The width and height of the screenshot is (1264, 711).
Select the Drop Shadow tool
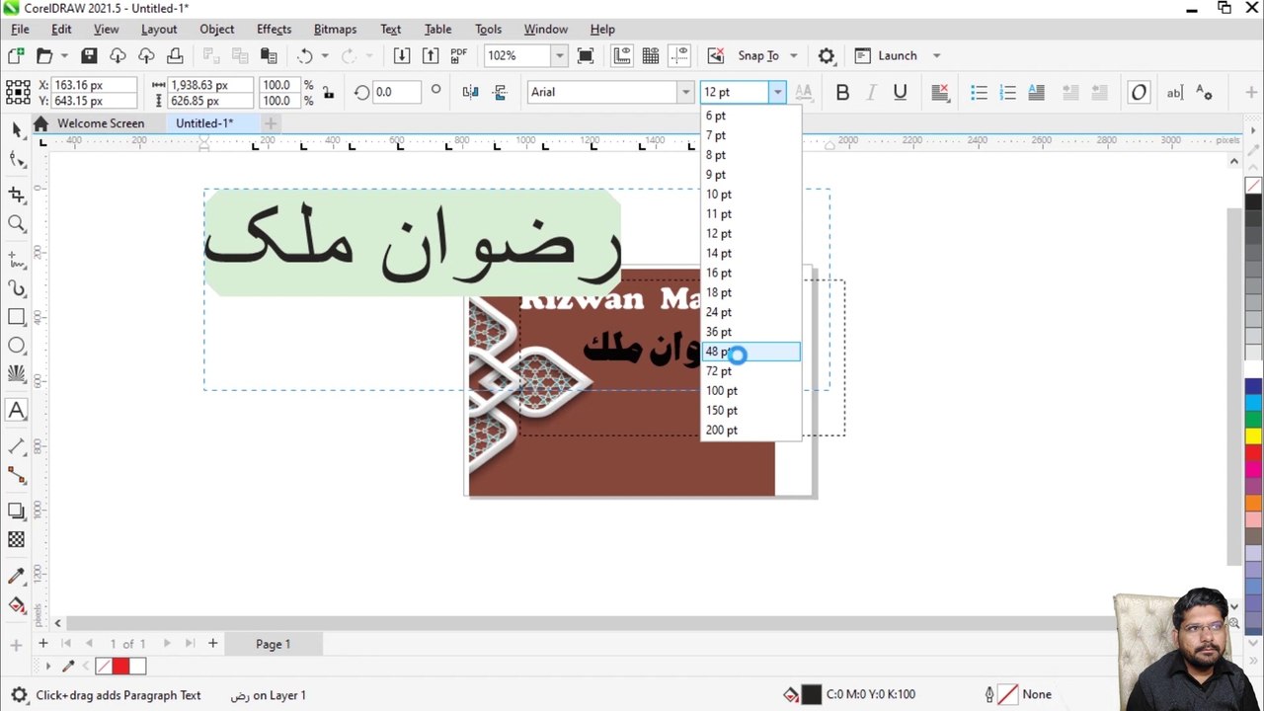click(x=17, y=511)
